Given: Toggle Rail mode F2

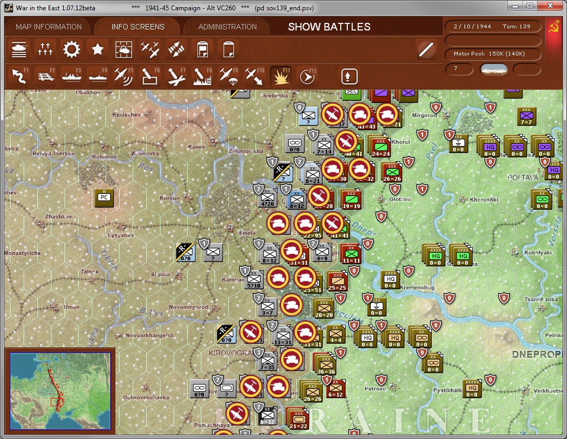Looking at the screenshot, I should coord(45,76).
